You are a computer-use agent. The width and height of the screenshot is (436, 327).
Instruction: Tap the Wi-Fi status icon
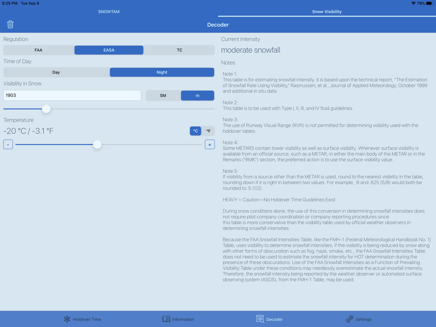pos(413,3)
